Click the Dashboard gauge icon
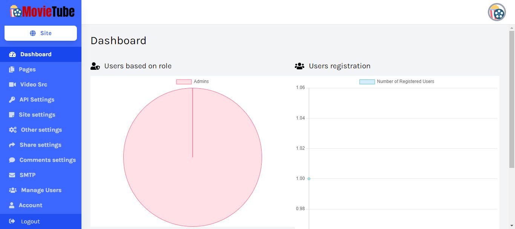The width and height of the screenshot is (515, 229). 12,54
